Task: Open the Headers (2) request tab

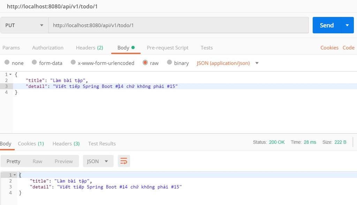Action: point(90,48)
